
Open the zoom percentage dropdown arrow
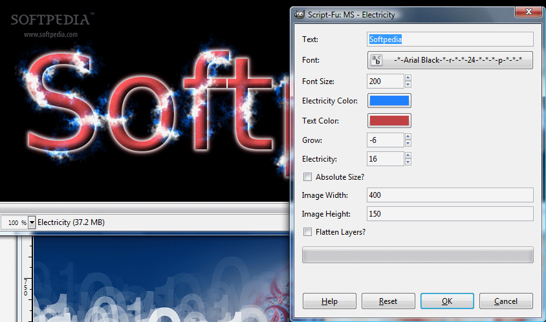[x=32, y=222]
